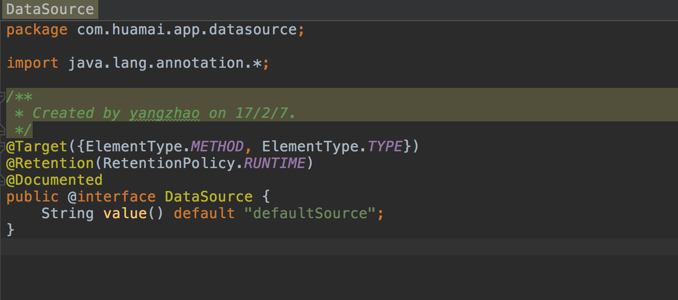Click fold marker next to @Documented

(3, 180)
